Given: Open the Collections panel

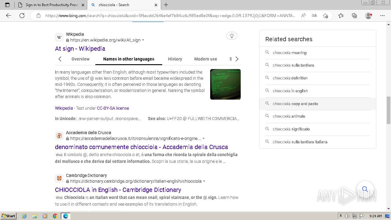Looking at the screenshot, I should point(354,16).
